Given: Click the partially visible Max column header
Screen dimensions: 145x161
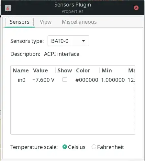Looking at the screenshot, I should click(x=131, y=70).
